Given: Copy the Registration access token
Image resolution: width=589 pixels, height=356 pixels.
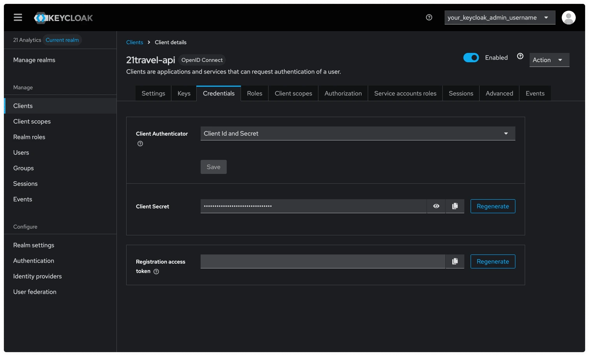Looking at the screenshot, I should pyautogui.click(x=455, y=261).
